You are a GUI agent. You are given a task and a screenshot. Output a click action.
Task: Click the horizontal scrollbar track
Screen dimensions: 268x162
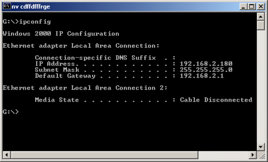[129, 155]
